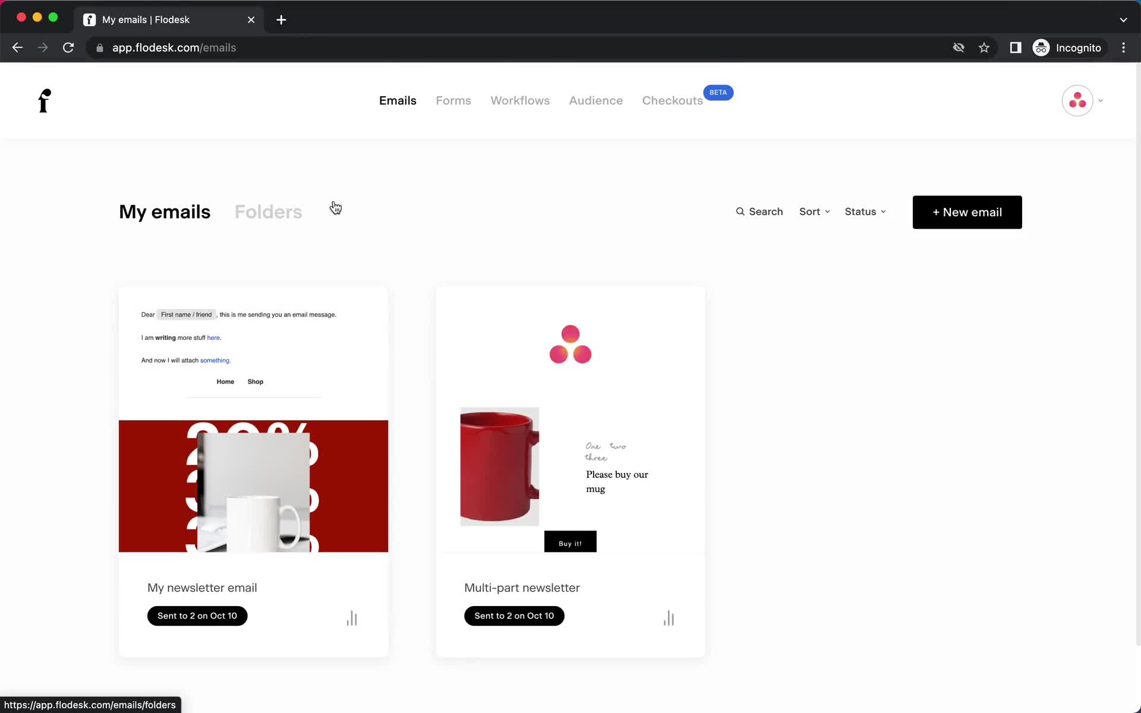Click the Flodesk logo icon

pyautogui.click(x=43, y=100)
